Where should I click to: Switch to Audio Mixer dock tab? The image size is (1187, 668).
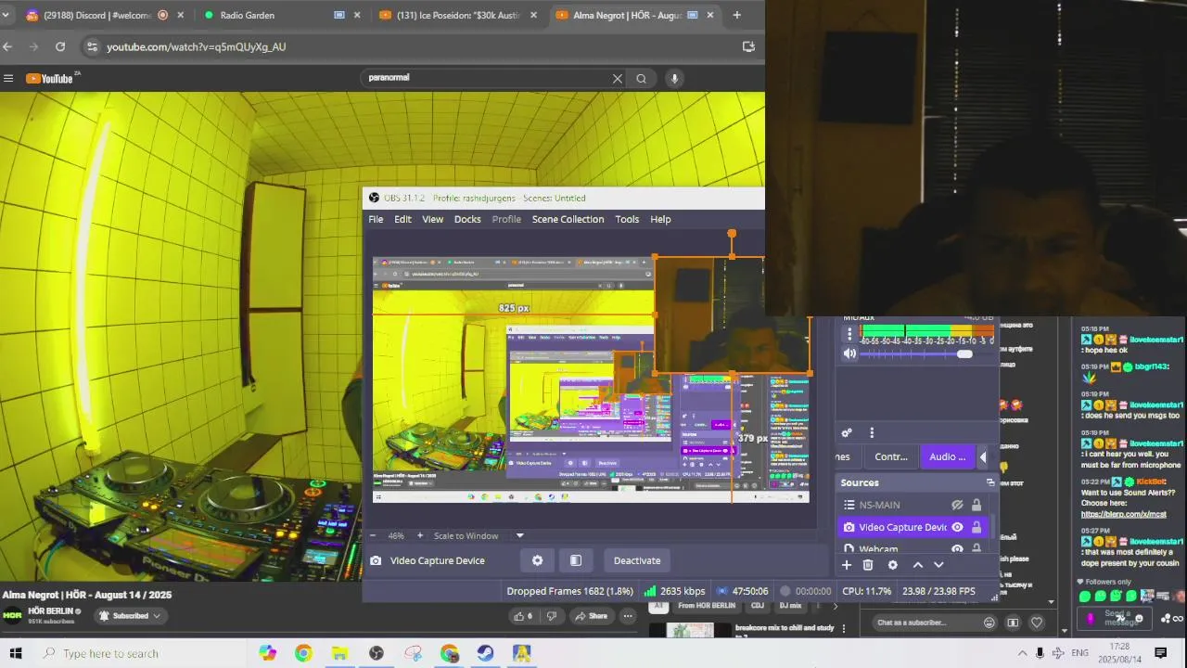pos(947,456)
